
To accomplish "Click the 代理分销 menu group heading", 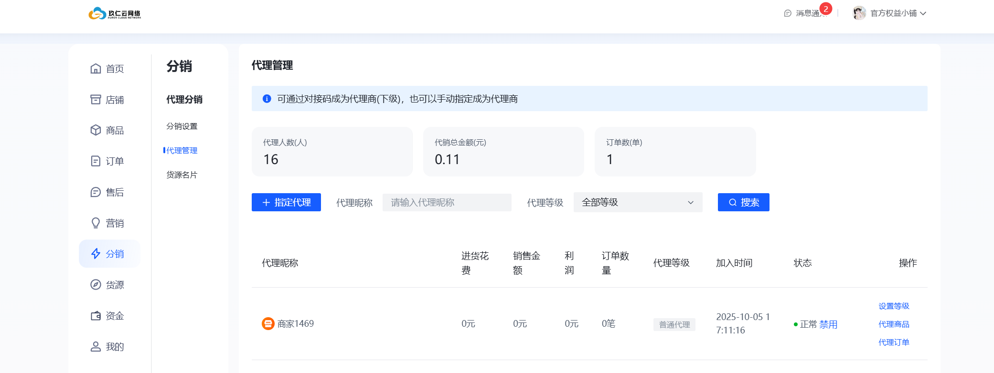I will [x=184, y=100].
